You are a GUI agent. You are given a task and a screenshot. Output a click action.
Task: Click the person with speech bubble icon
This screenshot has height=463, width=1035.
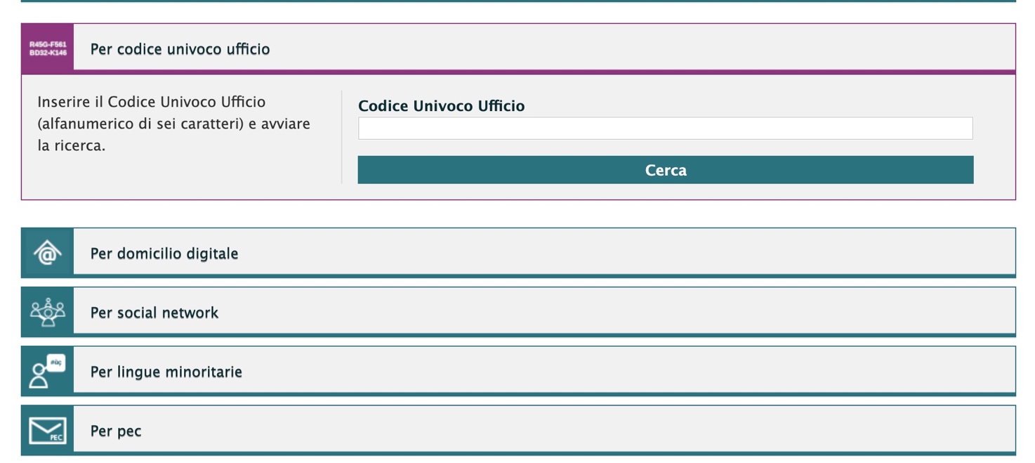pos(48,371)
